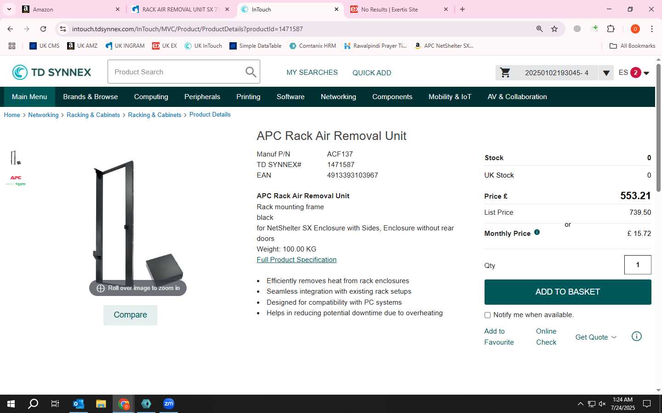Go back with browser back arrow

[x=10, y=29]
